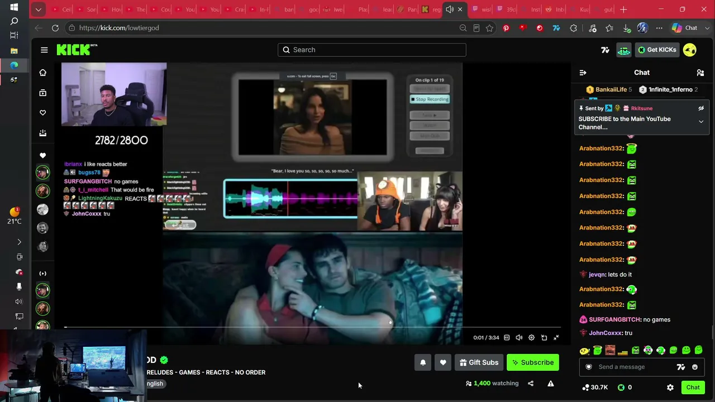715x402 pixels.
Task: Open the Pinterest browser extension
Action: (506, 28)
